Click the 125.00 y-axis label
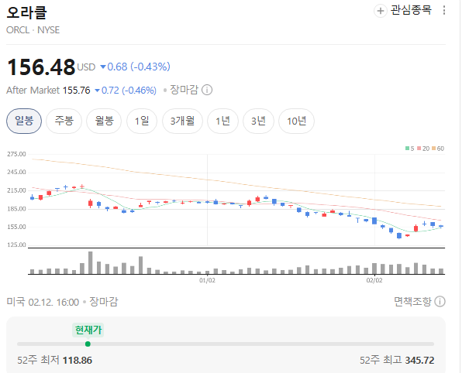The width and height of the screenshot is (469, 373). click(16, 245)
